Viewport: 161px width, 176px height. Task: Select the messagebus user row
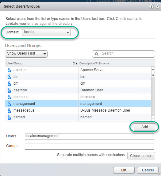(78, 110)
